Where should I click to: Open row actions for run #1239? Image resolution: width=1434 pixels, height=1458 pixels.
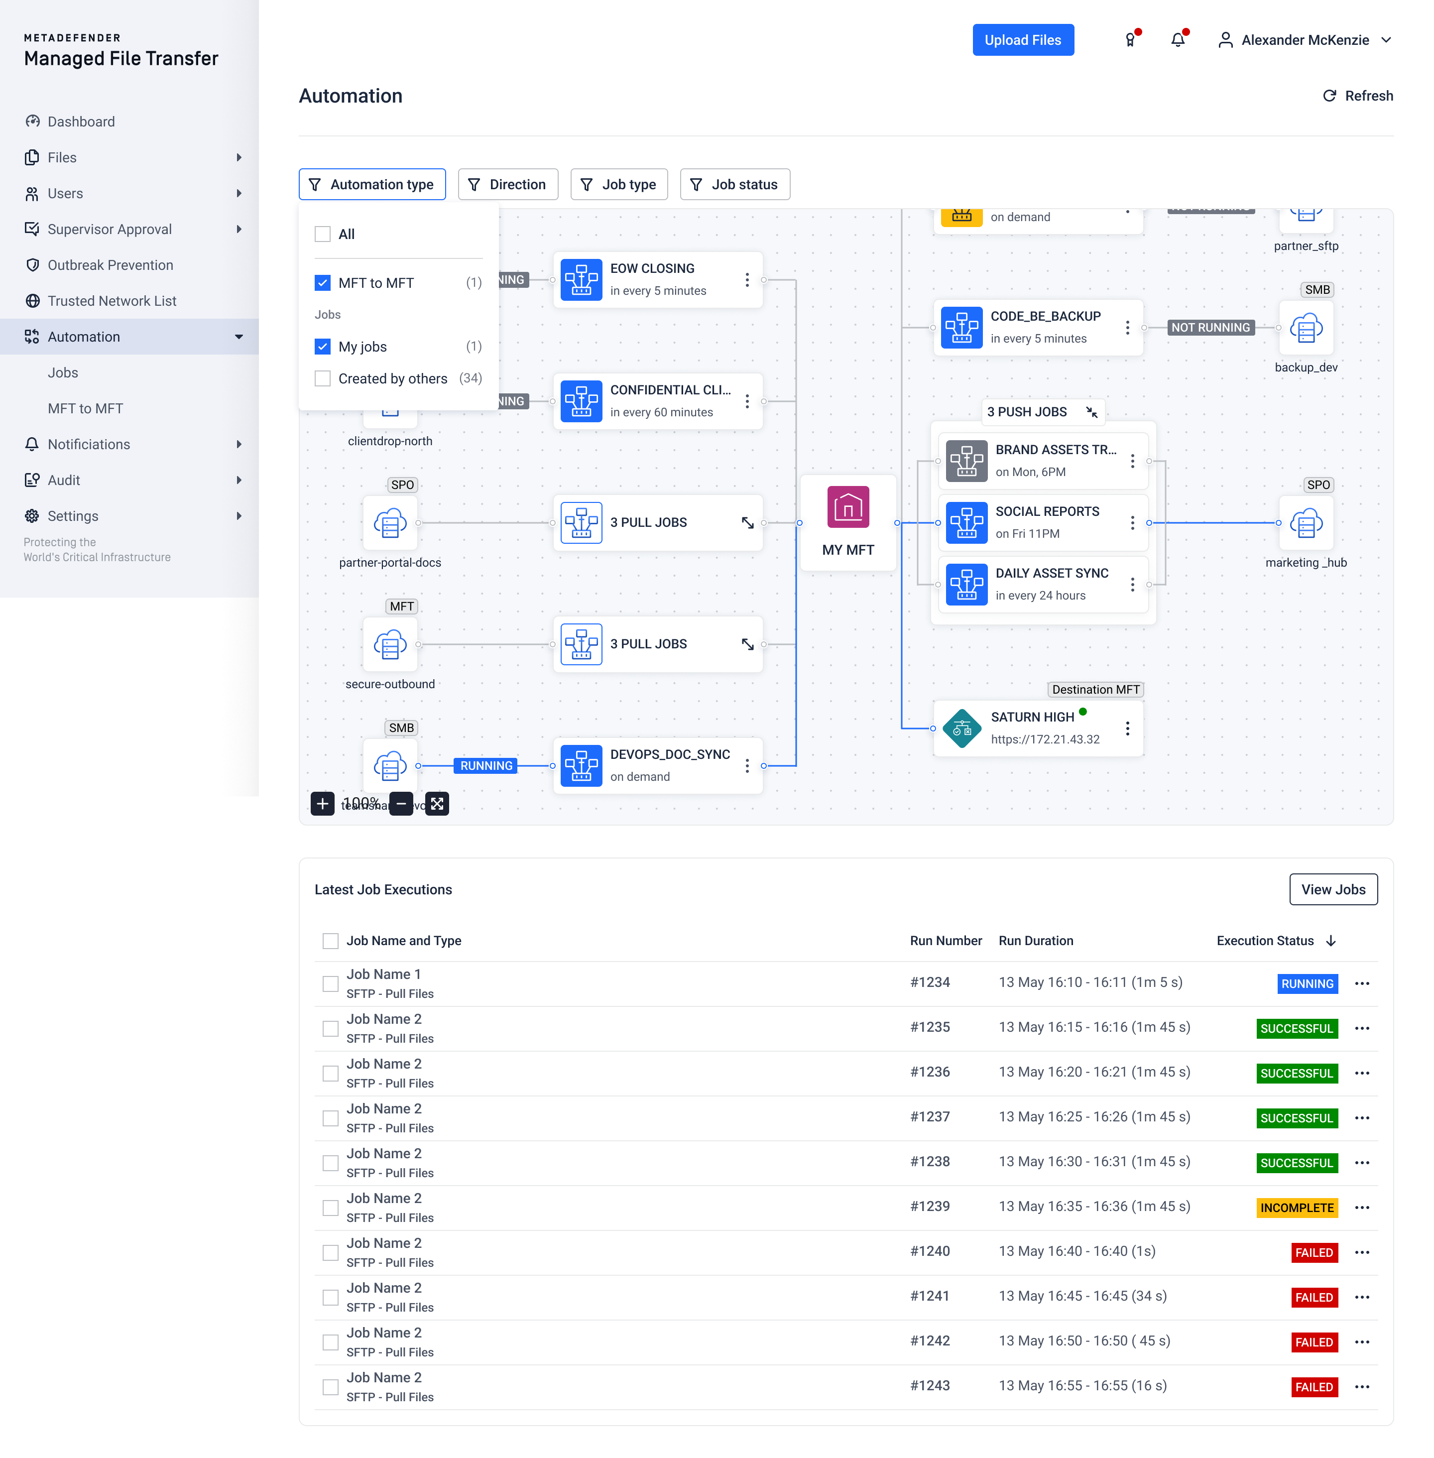click(x=1362, y=1207)
